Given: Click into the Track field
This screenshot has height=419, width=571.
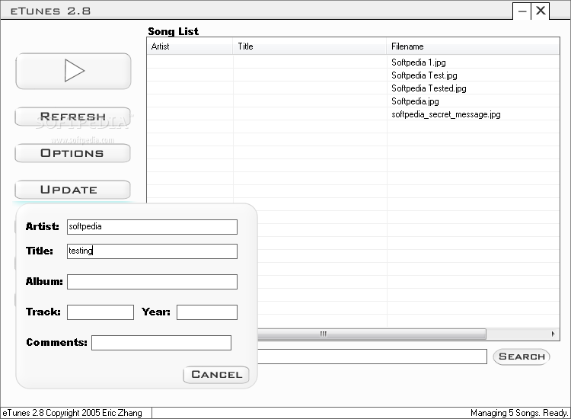Looking at the screenshot, I should [100, 312].
